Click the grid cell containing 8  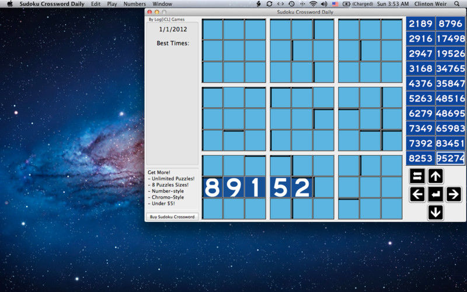click(x=212, y=187)
